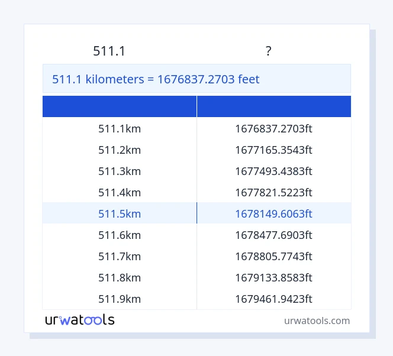This screenshot has height=356, width=393.
Task: Click the 1677493.4383ft value
Action: point(273,171)
